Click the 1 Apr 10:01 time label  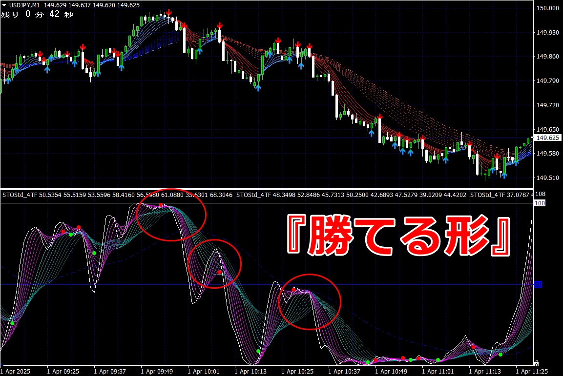203,371
